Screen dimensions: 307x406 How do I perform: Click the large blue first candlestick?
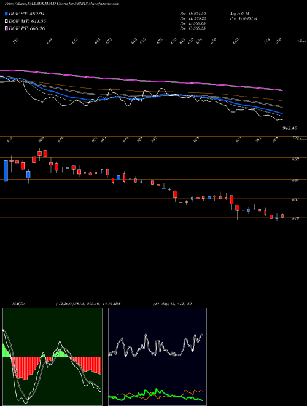(6, 170)
